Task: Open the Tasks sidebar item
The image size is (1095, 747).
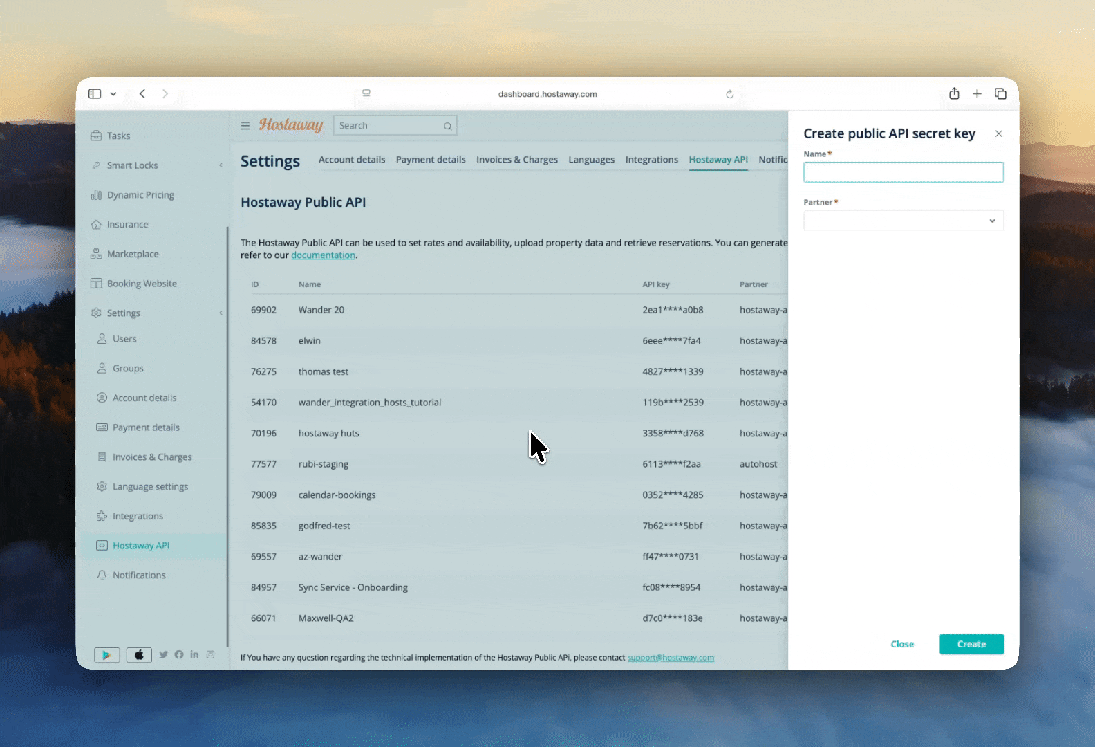Action: point(111,136)
